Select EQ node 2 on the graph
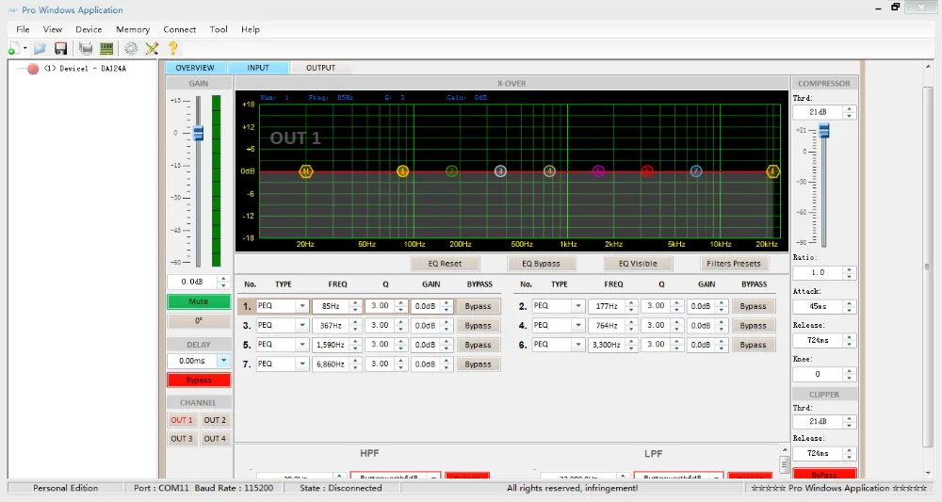 (x=452, y=171)
